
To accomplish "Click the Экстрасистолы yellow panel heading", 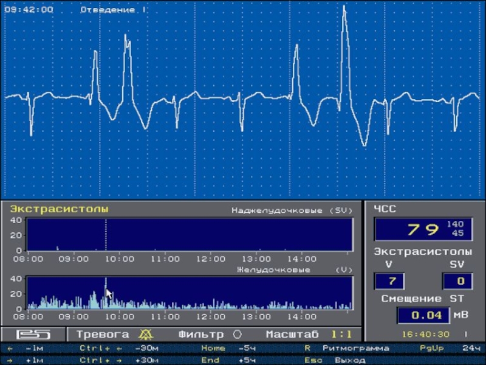I will click(59, 209).
